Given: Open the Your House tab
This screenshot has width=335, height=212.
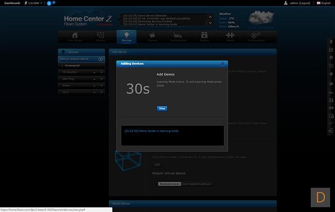Looking at the screenshot, I should click(75, 37).
